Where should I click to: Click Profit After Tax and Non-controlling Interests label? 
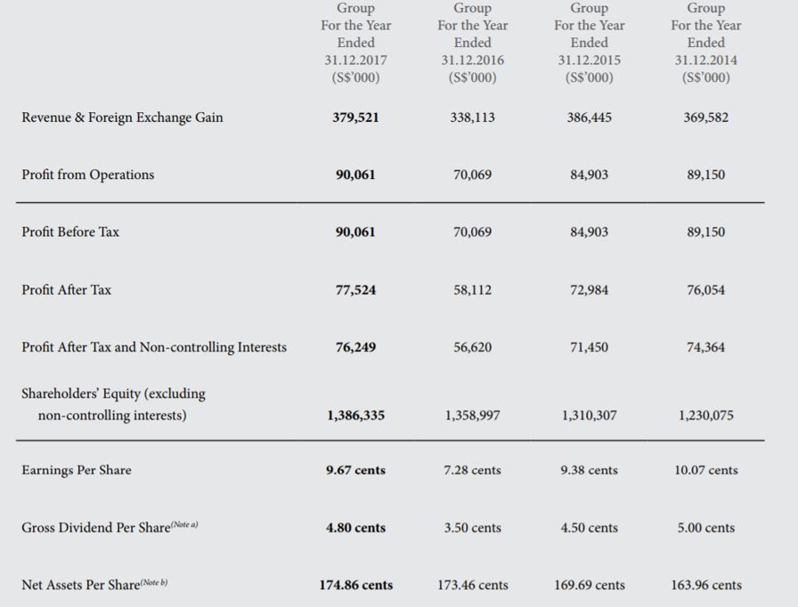[x=154, y=347]
